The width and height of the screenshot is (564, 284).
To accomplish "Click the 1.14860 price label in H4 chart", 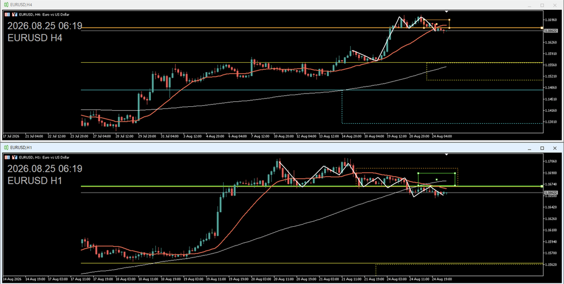I will [551, 88].
